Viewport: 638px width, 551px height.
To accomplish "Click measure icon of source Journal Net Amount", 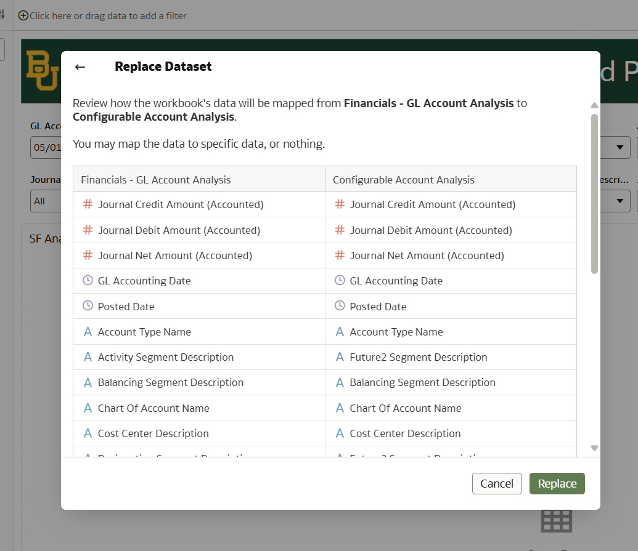I will pyautogui.click(x=88, y=255).
